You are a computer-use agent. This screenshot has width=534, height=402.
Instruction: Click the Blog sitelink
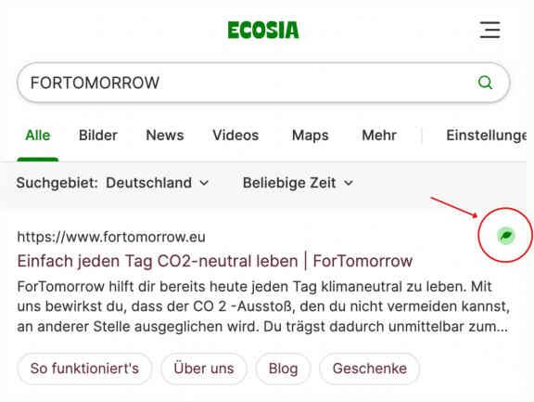click(x=283, y=369)
